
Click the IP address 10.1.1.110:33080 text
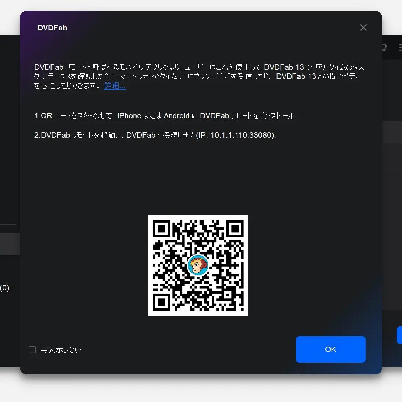point(242,135)
